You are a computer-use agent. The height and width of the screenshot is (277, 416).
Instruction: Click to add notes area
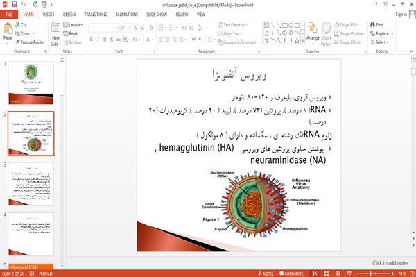390,263
